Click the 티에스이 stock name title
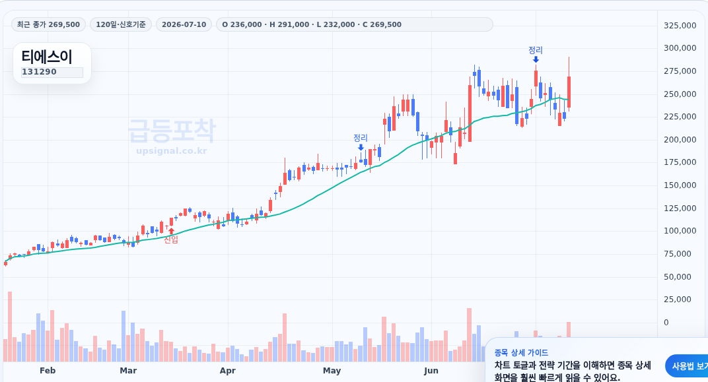Viewport: 708px width, 382px height. [x=47, y=57]
